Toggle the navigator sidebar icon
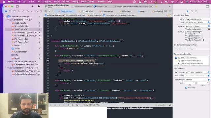211x118 pixels. click(x=17, y=6)
